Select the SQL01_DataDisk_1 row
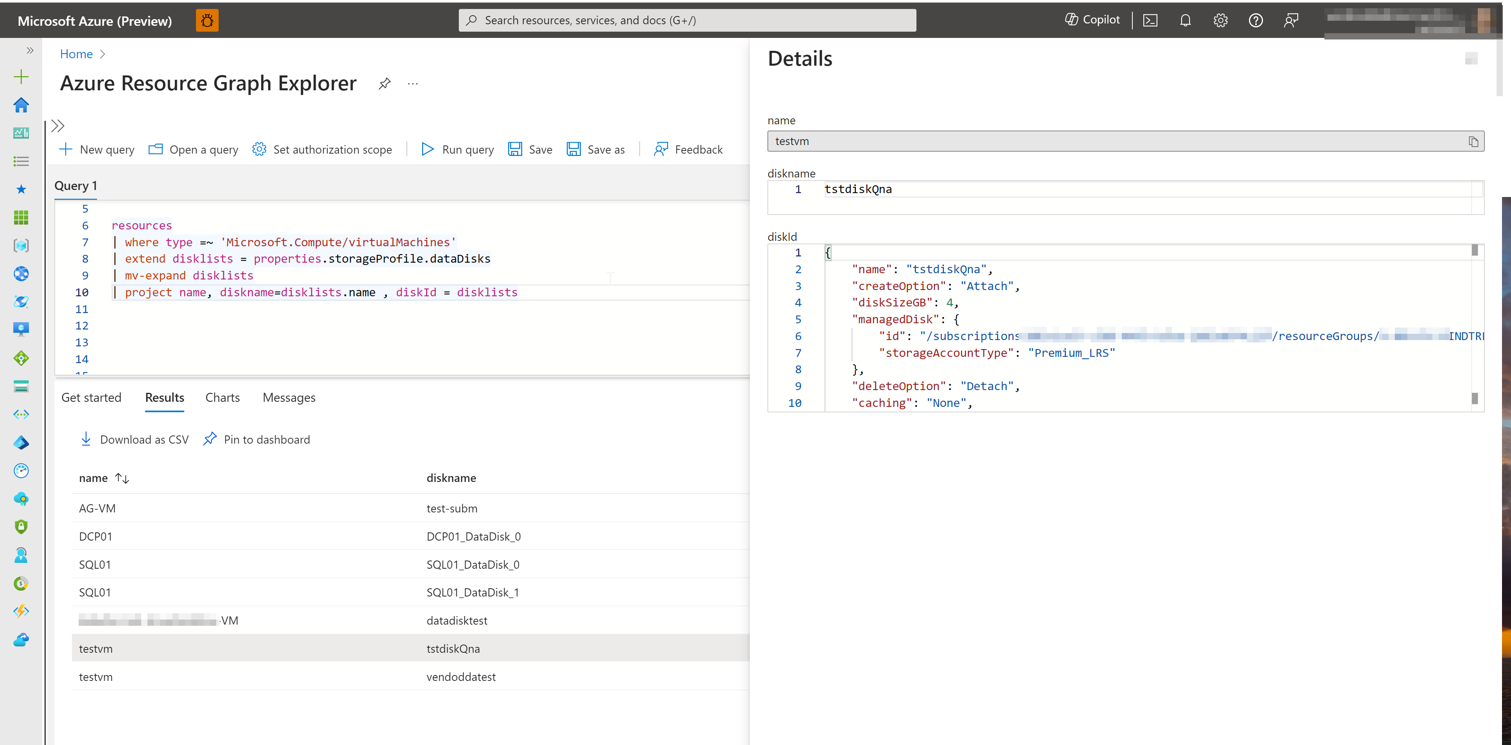Image resolution: width=1511 pixels, height=745 pixels. click(411, 593)
